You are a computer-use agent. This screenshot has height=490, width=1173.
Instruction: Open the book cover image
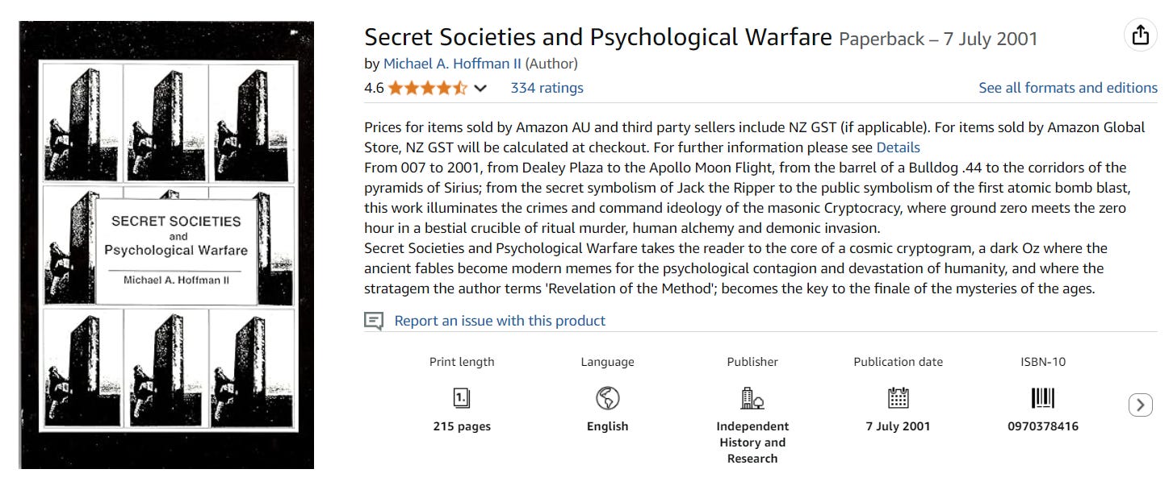[x=166, y=245]
